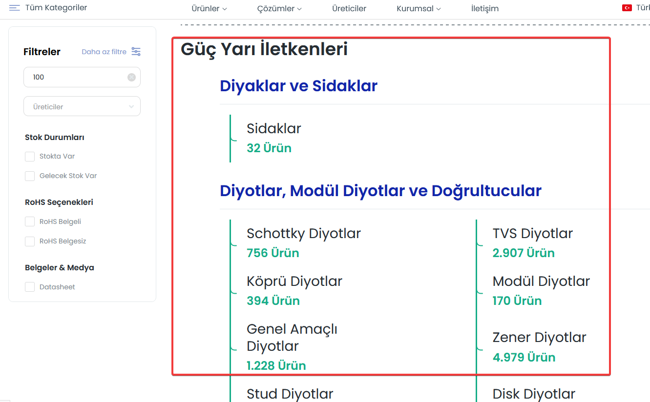This screenshot has height=402, width=650.
Task: Click the hamburger menu icon beside Tüm Kategoriler
Action: 15,8
